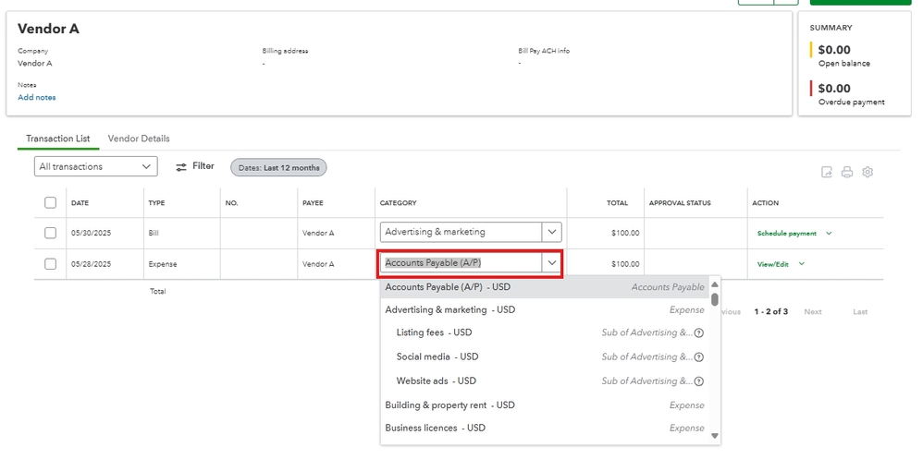Click help icon beside Website ads
923x459 pixels.
(699, 381)
